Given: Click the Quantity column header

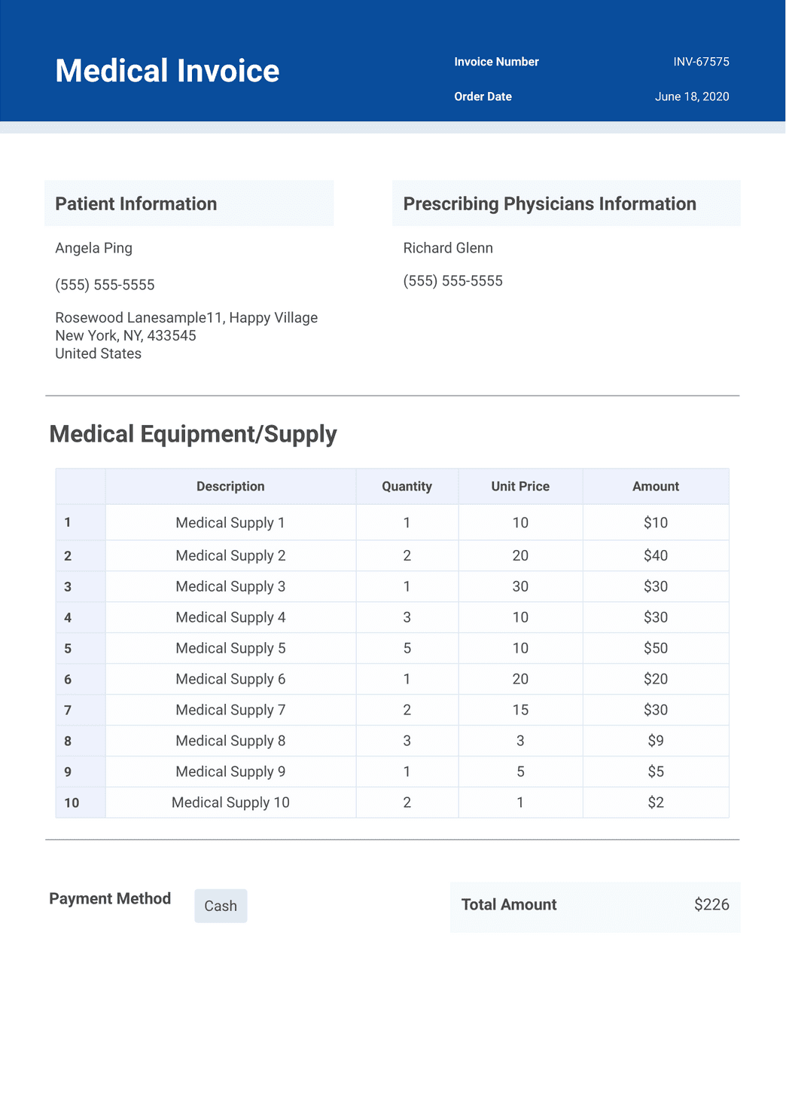Looking at the screenshot, I should pos(407,486).
